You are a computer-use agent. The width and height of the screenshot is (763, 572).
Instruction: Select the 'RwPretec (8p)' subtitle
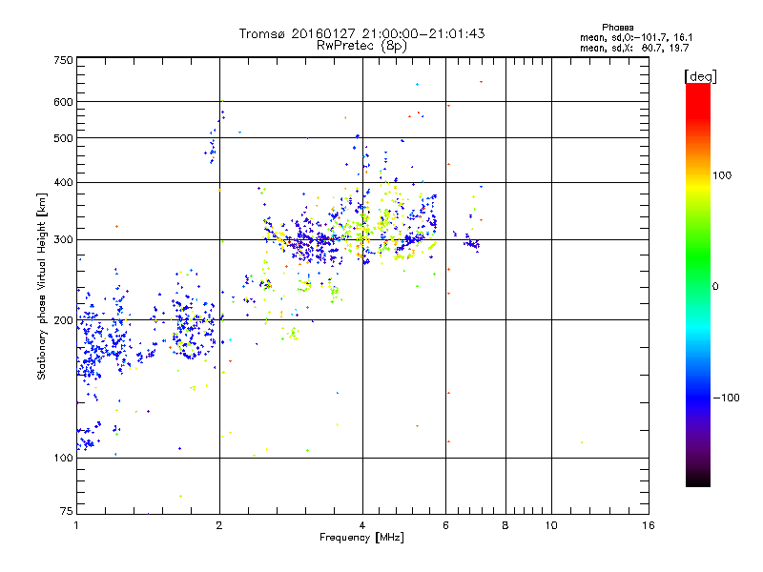361,46
